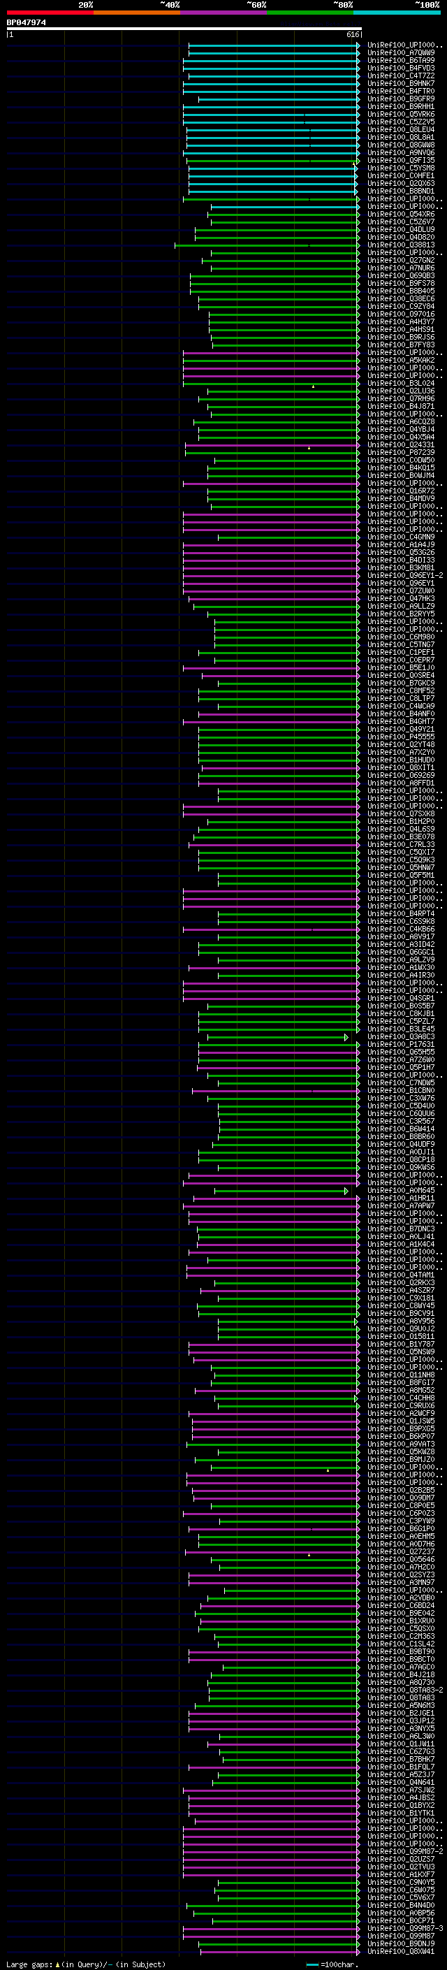The width and height of the screenshot is (447, 1970).
Task: Select label UniRef100_C5YSM8
Action: [400, 168]
